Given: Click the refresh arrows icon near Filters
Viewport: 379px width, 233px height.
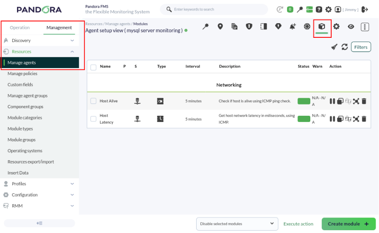Looking at the screenshot, I should [345, 47].
